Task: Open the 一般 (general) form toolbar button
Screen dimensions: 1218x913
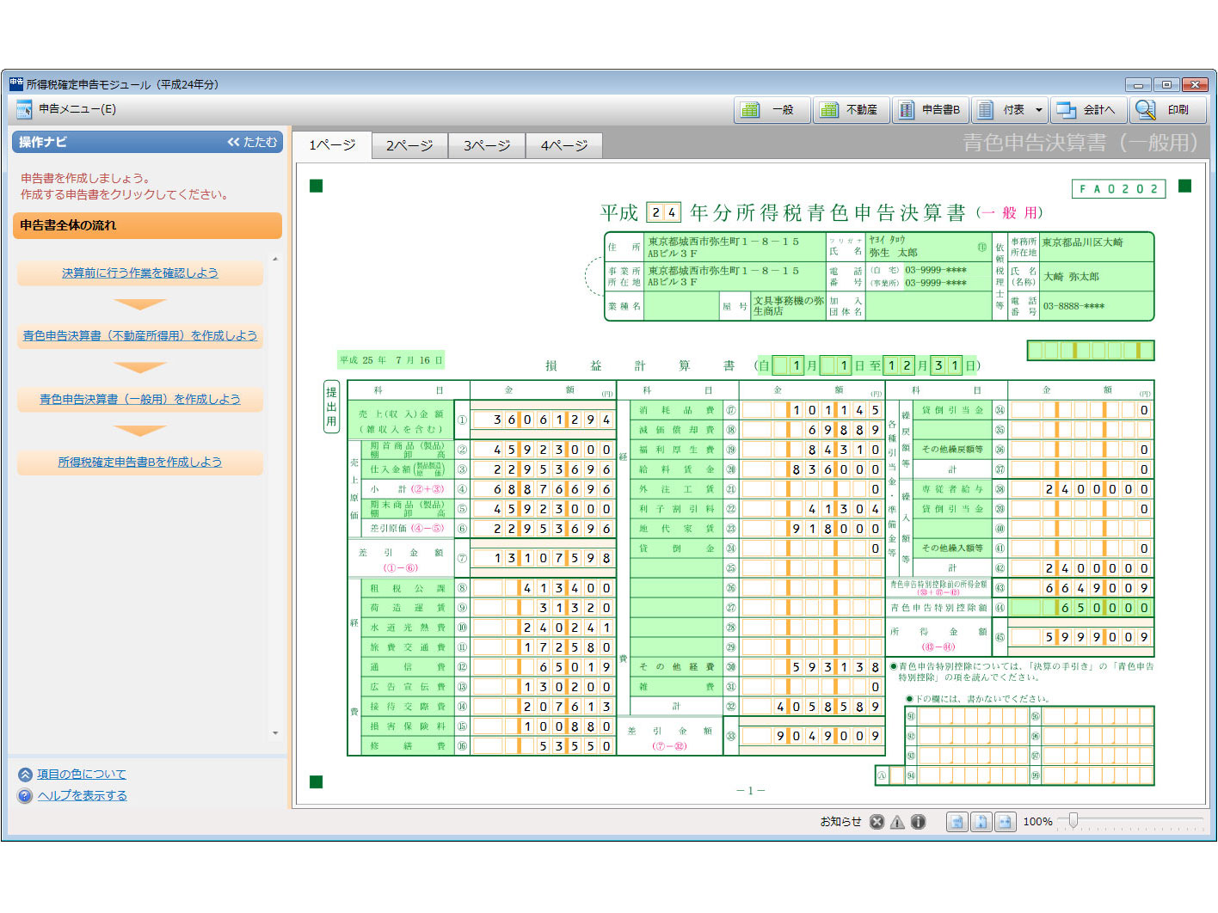Action: pyautogui.click(x=772, y=110)
